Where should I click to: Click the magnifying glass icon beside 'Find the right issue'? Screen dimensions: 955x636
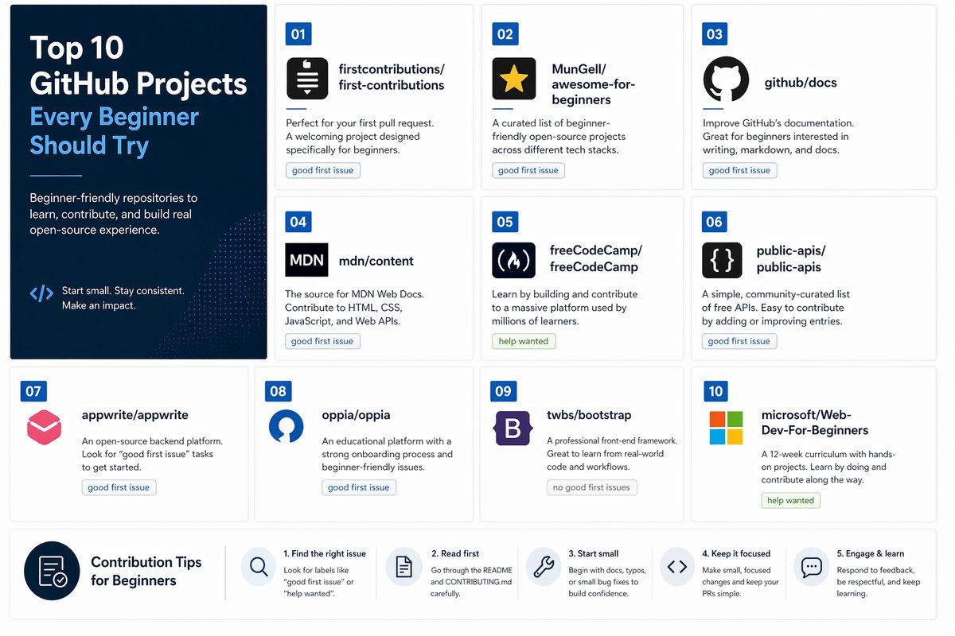tap(257, 568)
